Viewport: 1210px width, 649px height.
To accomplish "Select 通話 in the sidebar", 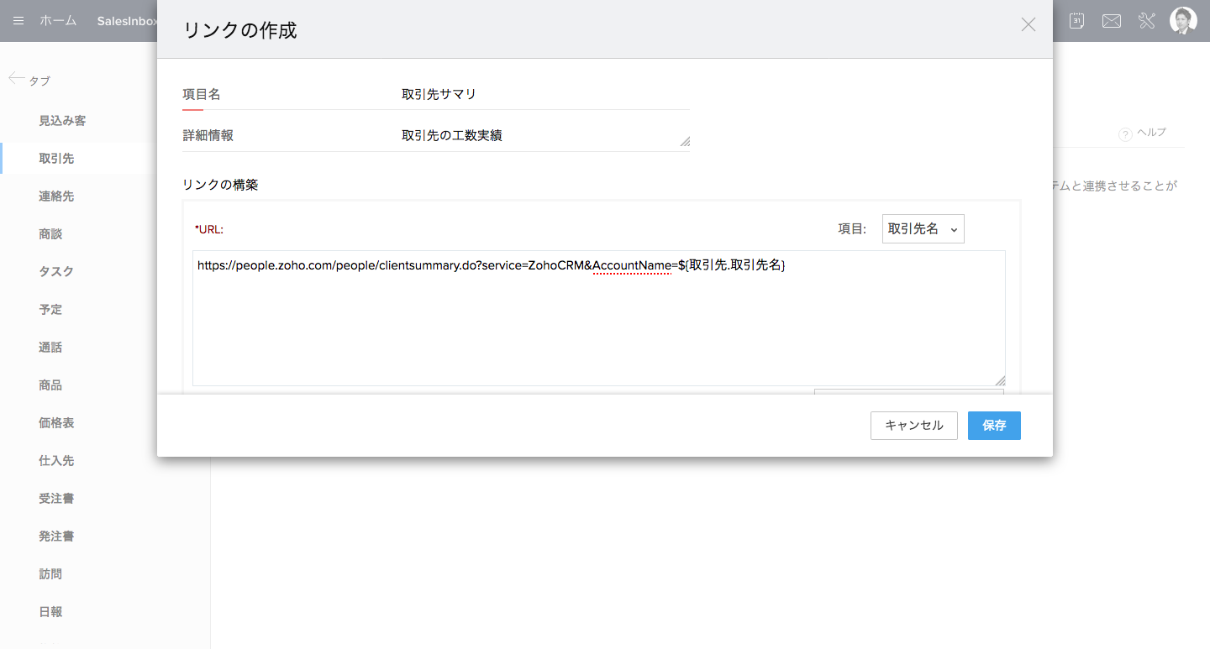I will point(50,348).
